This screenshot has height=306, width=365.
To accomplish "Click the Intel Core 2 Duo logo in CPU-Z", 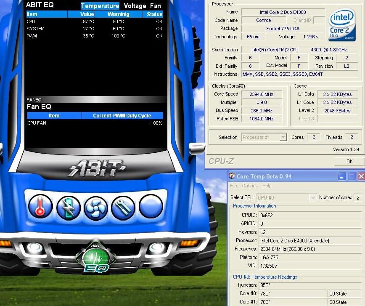I will pos(342,25).
